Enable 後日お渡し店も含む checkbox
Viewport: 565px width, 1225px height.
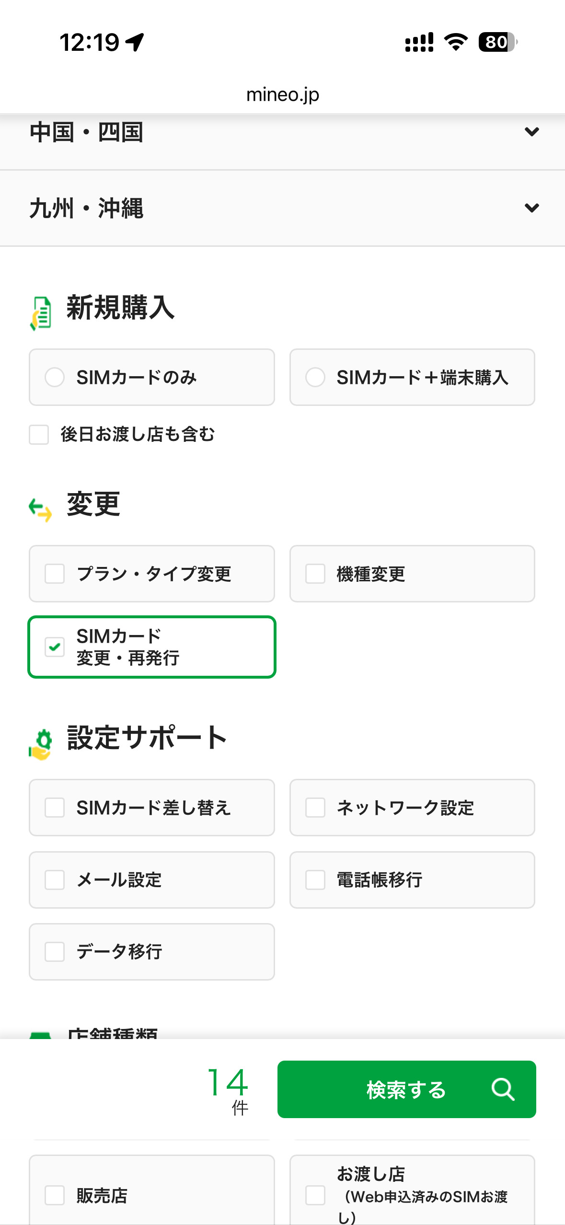(39, 435)
